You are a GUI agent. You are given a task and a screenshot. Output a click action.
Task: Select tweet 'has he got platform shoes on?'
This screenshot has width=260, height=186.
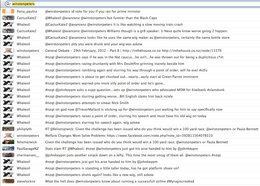112,168
